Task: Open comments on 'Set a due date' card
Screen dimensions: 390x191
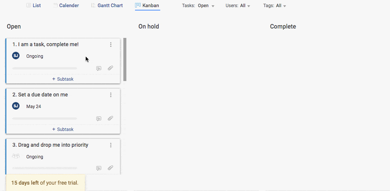Action: 99,119
